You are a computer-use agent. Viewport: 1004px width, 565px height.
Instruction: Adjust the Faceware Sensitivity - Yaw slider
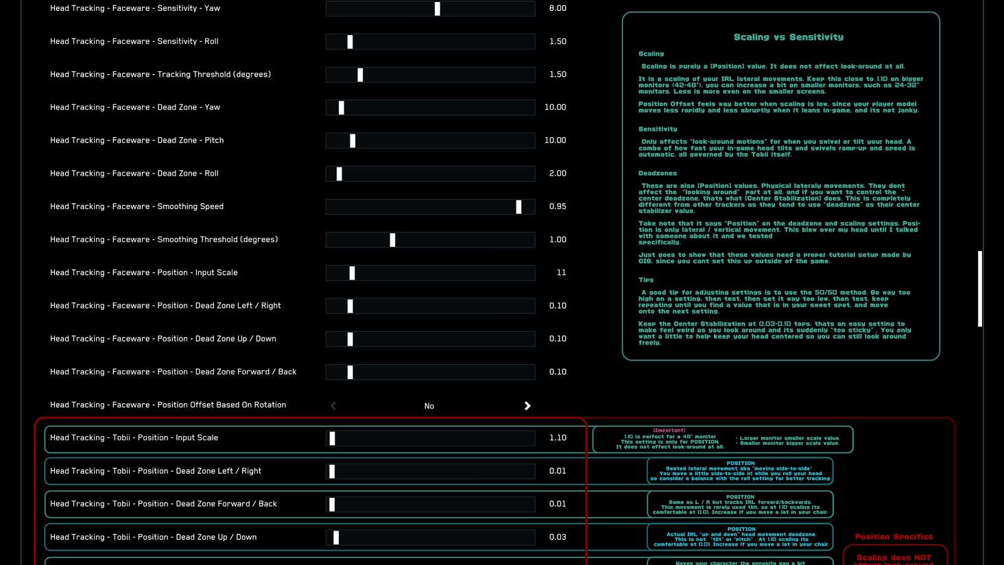(437, 8)
